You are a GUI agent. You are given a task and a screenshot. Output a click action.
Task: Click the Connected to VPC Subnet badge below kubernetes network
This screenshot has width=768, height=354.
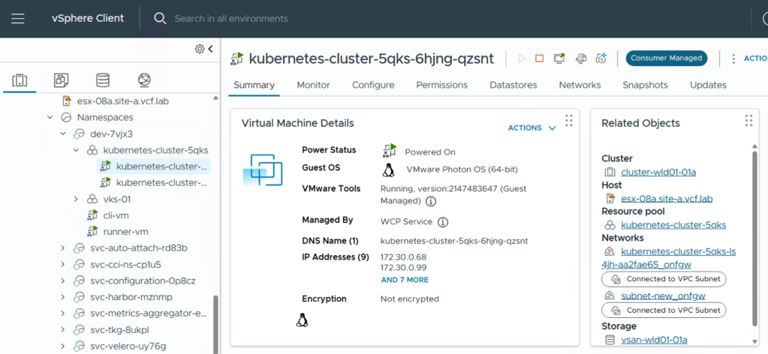point(664,279)
